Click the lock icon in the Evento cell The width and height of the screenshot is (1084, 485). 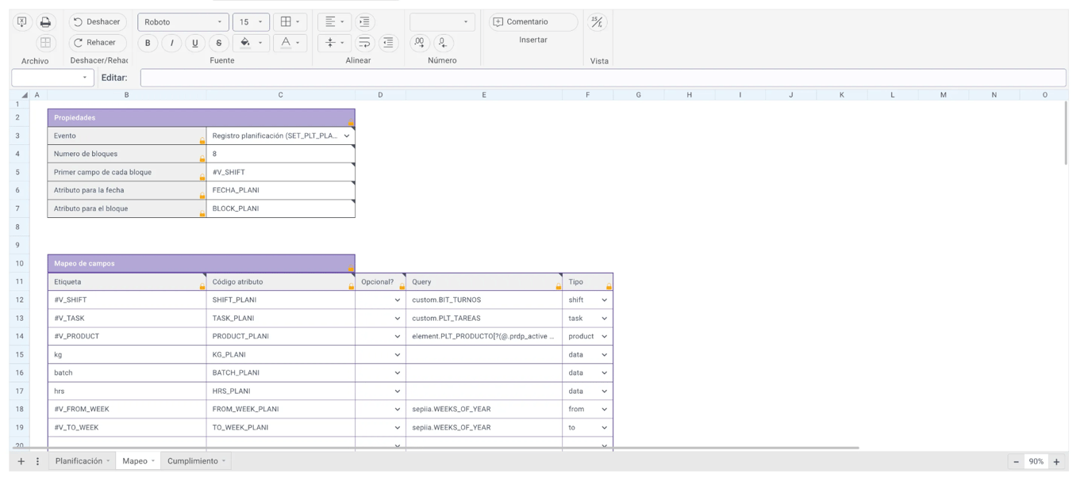coord(202,141)
